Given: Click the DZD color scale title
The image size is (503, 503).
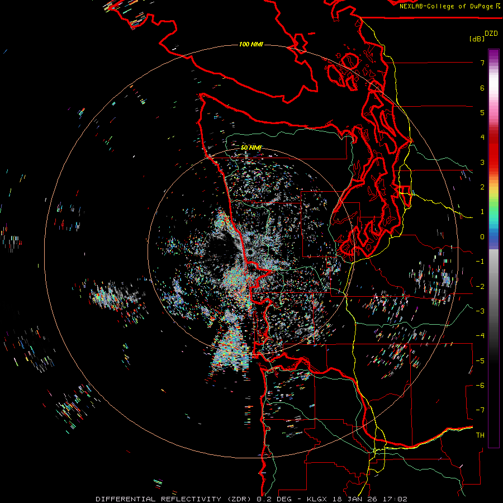Looking at the screenshot, I should pos(491,34).
